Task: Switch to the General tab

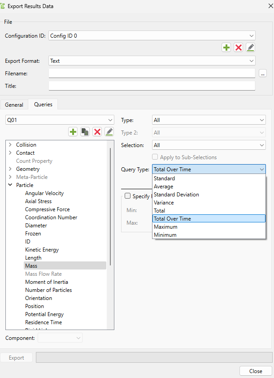Action: click(14, 104)
